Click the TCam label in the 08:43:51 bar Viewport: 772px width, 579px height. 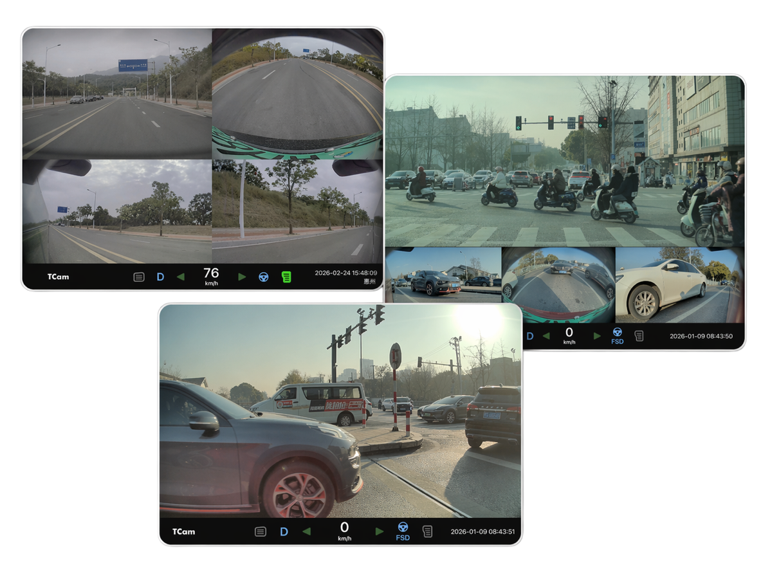tap(183, 531)
